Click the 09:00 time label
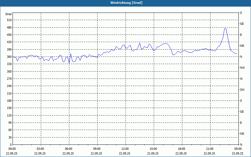The width and height of the screenshot is (251, 157). [x=97, y=149]
